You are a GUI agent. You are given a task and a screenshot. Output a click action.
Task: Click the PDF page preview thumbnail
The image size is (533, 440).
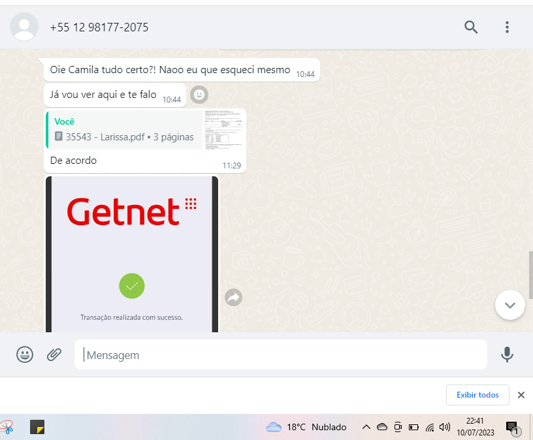pos(223,130)
